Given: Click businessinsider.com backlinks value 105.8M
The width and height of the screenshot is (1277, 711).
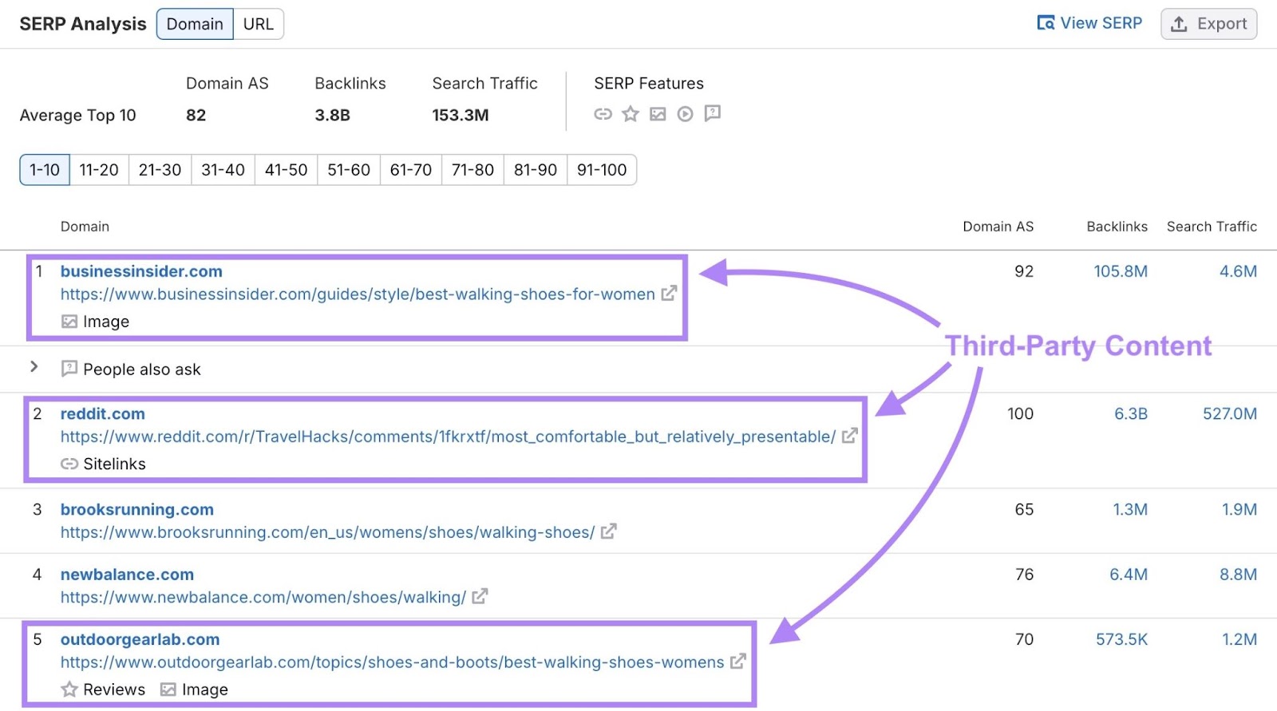Looking at the screenshot, I should point(1120,271).
